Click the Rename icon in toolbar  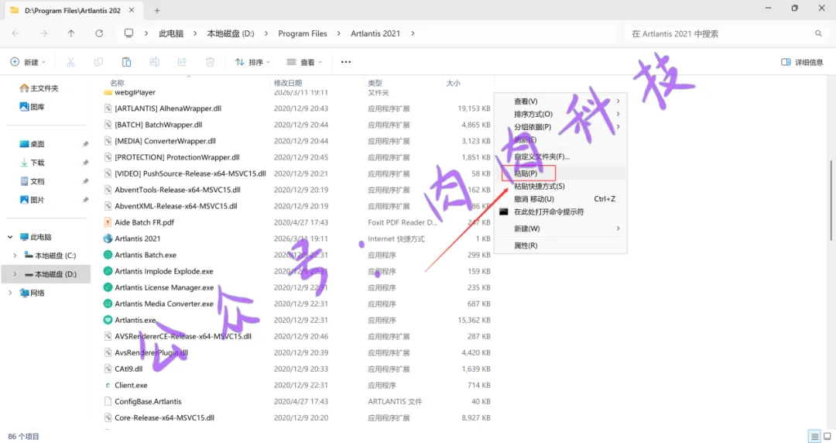pos(154,62)
